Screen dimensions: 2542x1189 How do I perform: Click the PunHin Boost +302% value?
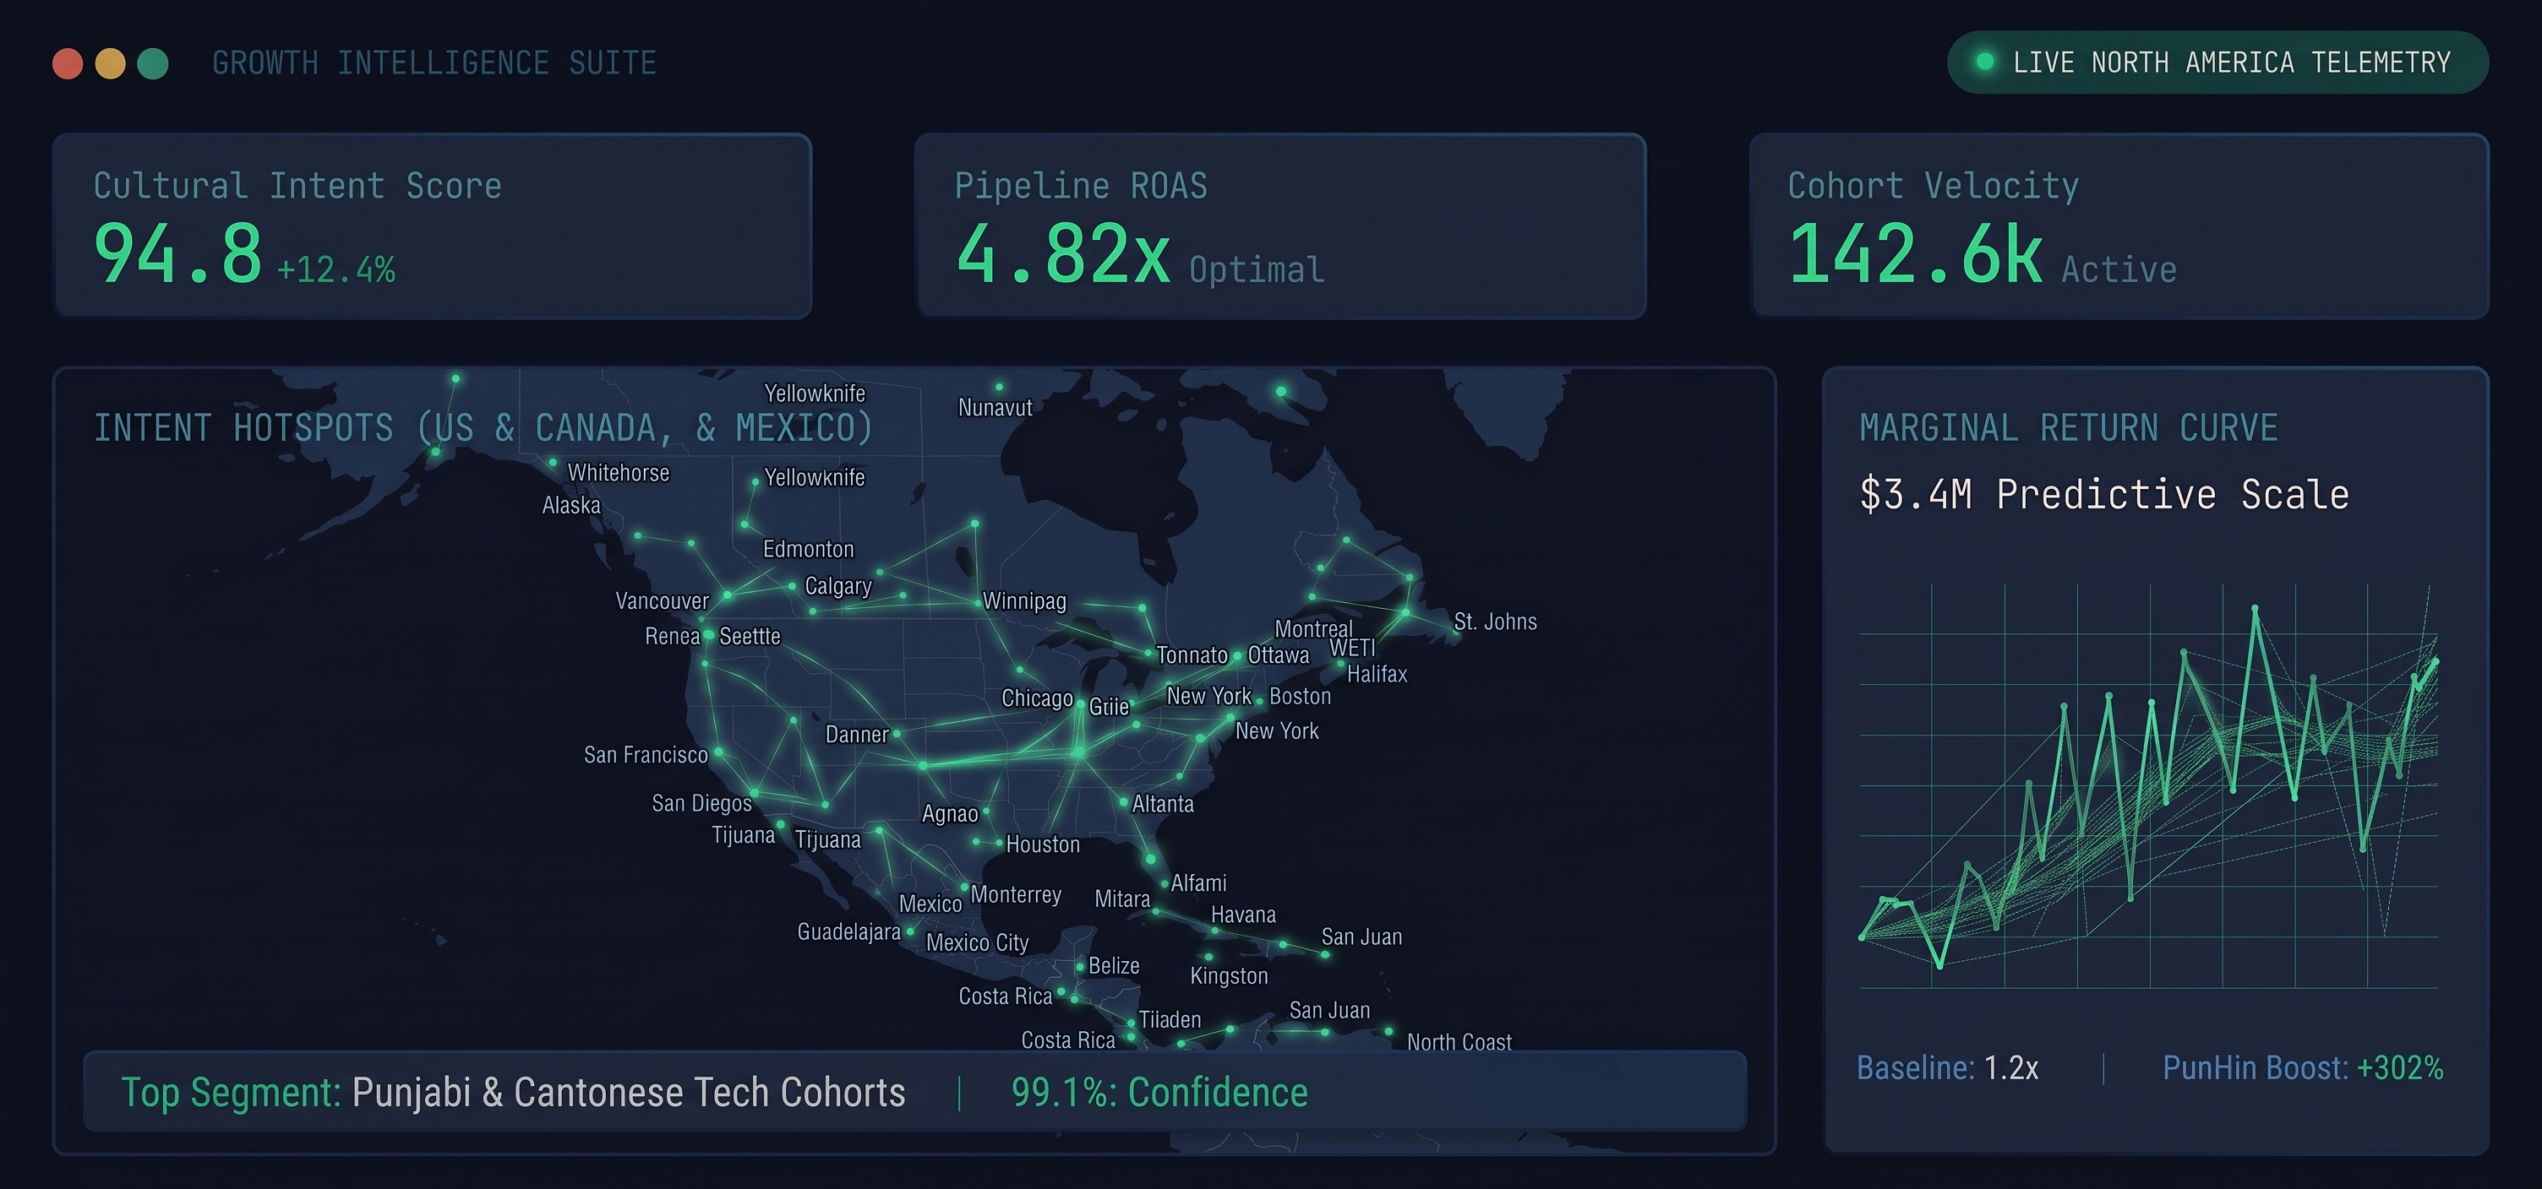[2303, 1067]
